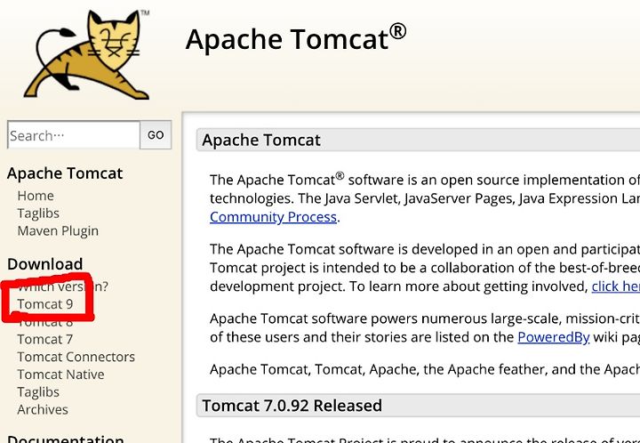
Task: Click the Apache Tomcat cat logo
Action: tap(86, 54)
